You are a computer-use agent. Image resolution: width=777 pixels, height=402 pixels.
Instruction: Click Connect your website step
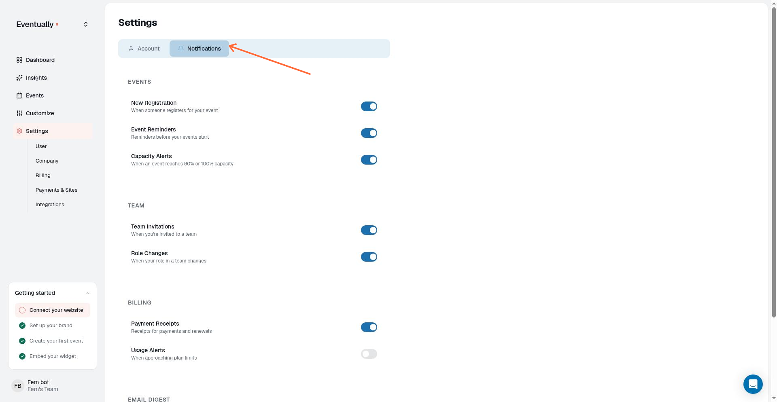53,310
